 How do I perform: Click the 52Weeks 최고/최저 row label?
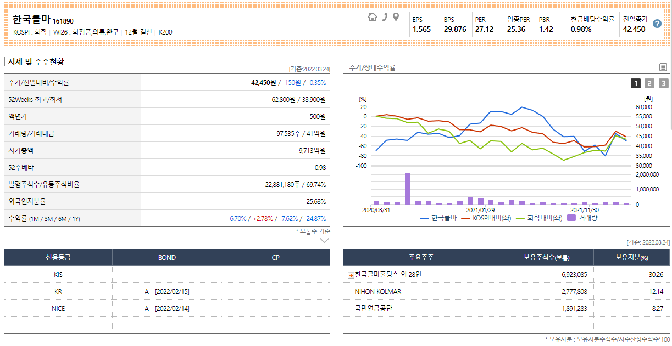35,99
